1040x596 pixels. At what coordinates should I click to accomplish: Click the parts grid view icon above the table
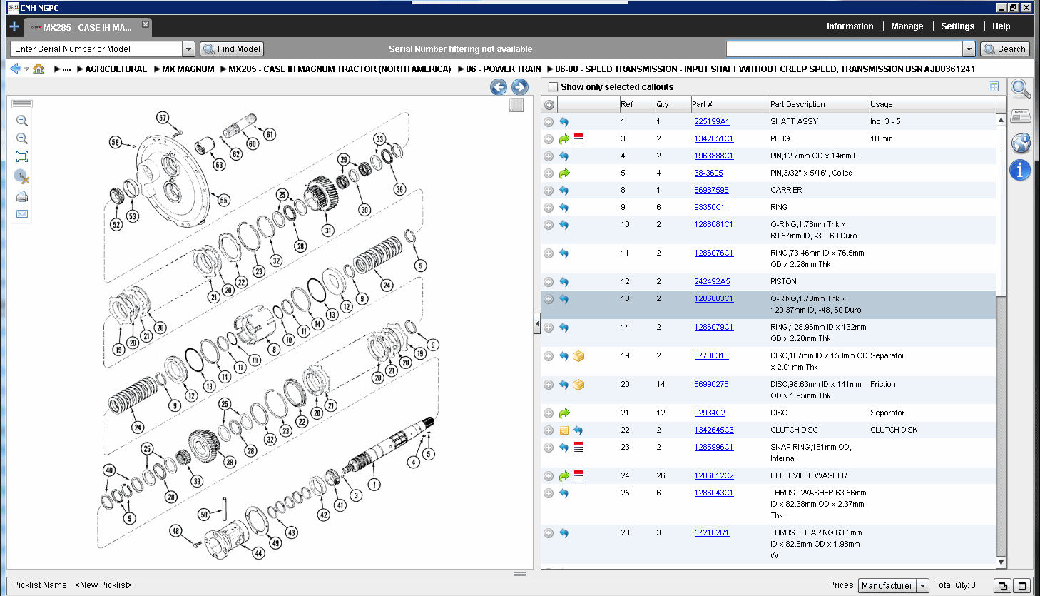994,86
